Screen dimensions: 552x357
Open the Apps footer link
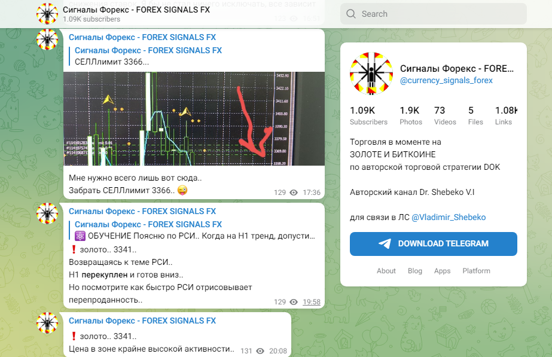point(442,271)
